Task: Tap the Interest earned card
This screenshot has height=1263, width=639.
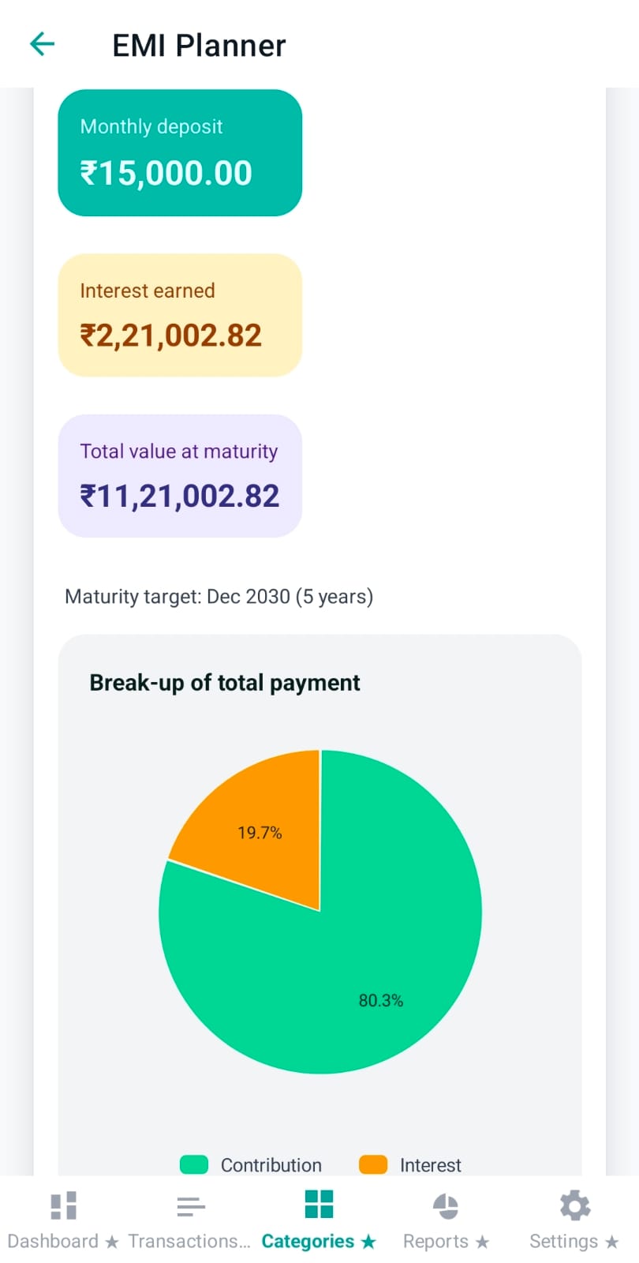Action: pyautogui.click(x=179, y=315)
